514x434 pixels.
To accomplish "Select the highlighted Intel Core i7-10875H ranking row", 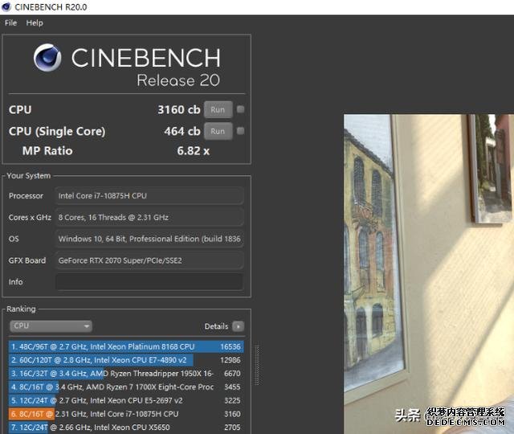I will 126,414.
